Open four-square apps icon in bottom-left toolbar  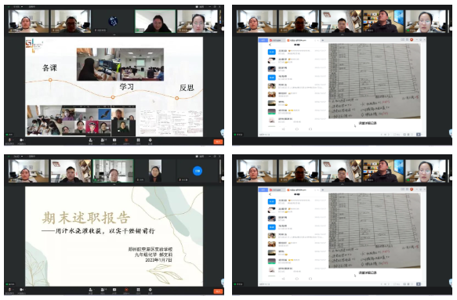point(138,290)
